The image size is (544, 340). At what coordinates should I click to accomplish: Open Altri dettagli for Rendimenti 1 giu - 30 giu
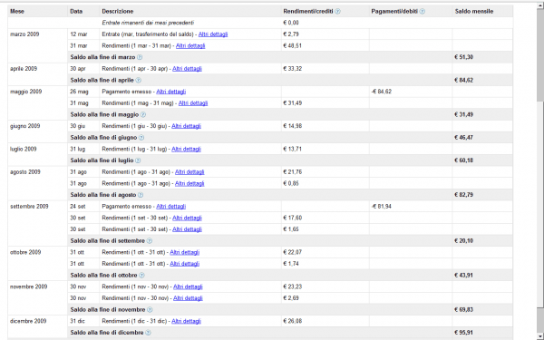pos(186,126)
